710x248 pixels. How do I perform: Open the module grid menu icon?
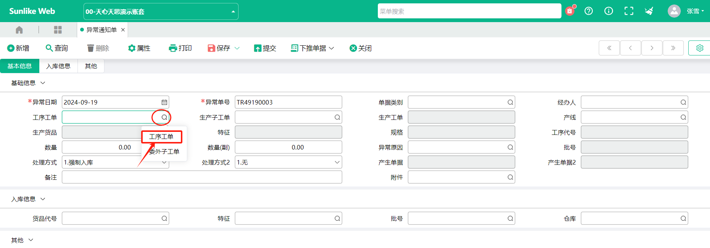[58, 30]
